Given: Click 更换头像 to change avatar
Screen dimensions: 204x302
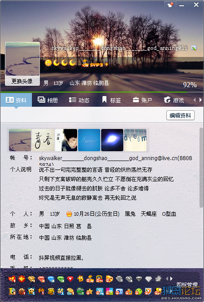Looking at the screenshot, I should (x=22, y=81).
